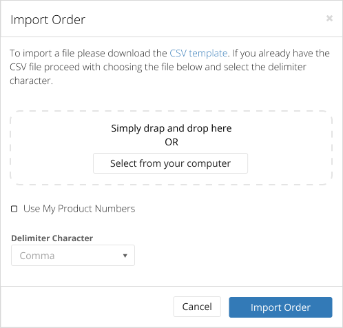Click the instruction paragraph about CSV file

pyautogui.click(x=170, y=67)
